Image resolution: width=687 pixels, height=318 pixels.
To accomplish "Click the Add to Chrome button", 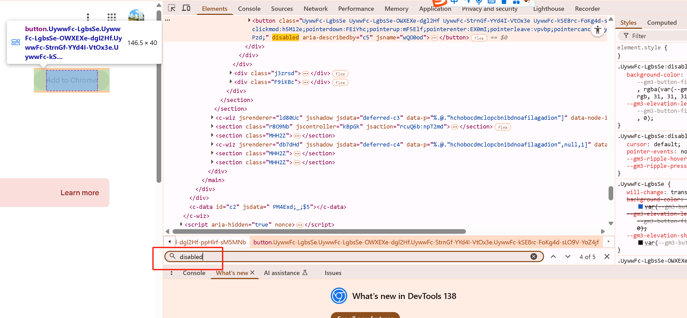I will point(71,80).
